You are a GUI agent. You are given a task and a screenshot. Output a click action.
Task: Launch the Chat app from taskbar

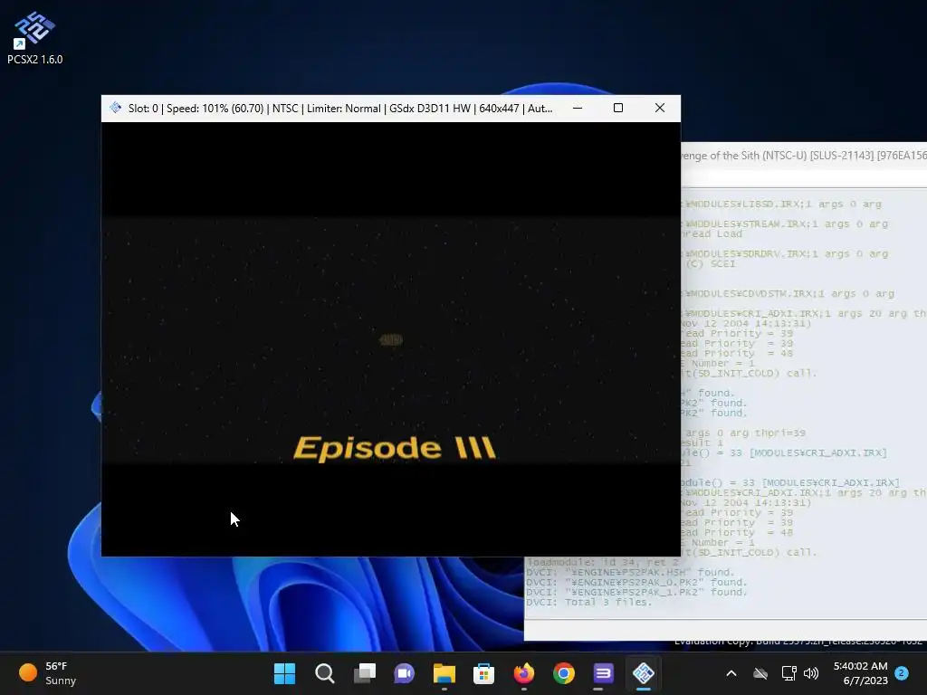(x=404, y=673)
